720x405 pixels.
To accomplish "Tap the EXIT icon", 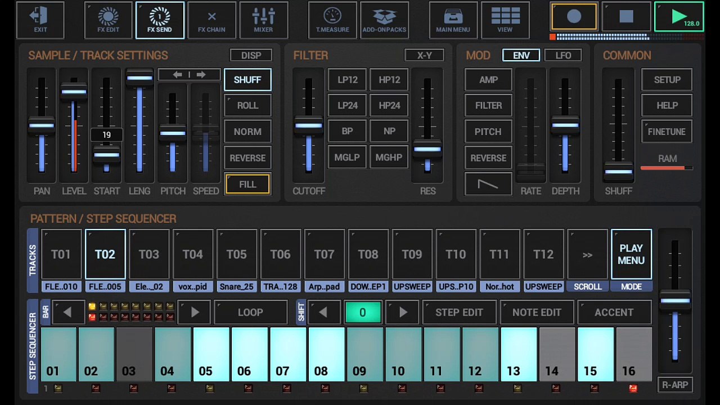I will pyautogui.click(x=40, y=20).
